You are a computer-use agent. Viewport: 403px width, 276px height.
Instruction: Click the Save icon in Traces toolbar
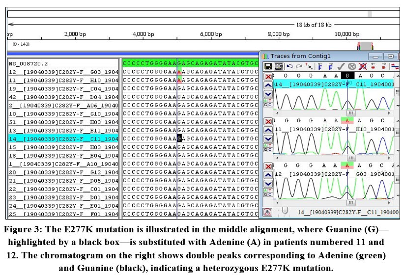(x=268, y=66)
